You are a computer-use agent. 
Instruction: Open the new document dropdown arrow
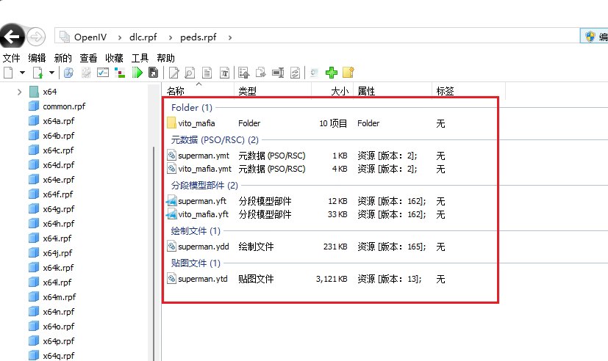(x=22, y=73)
